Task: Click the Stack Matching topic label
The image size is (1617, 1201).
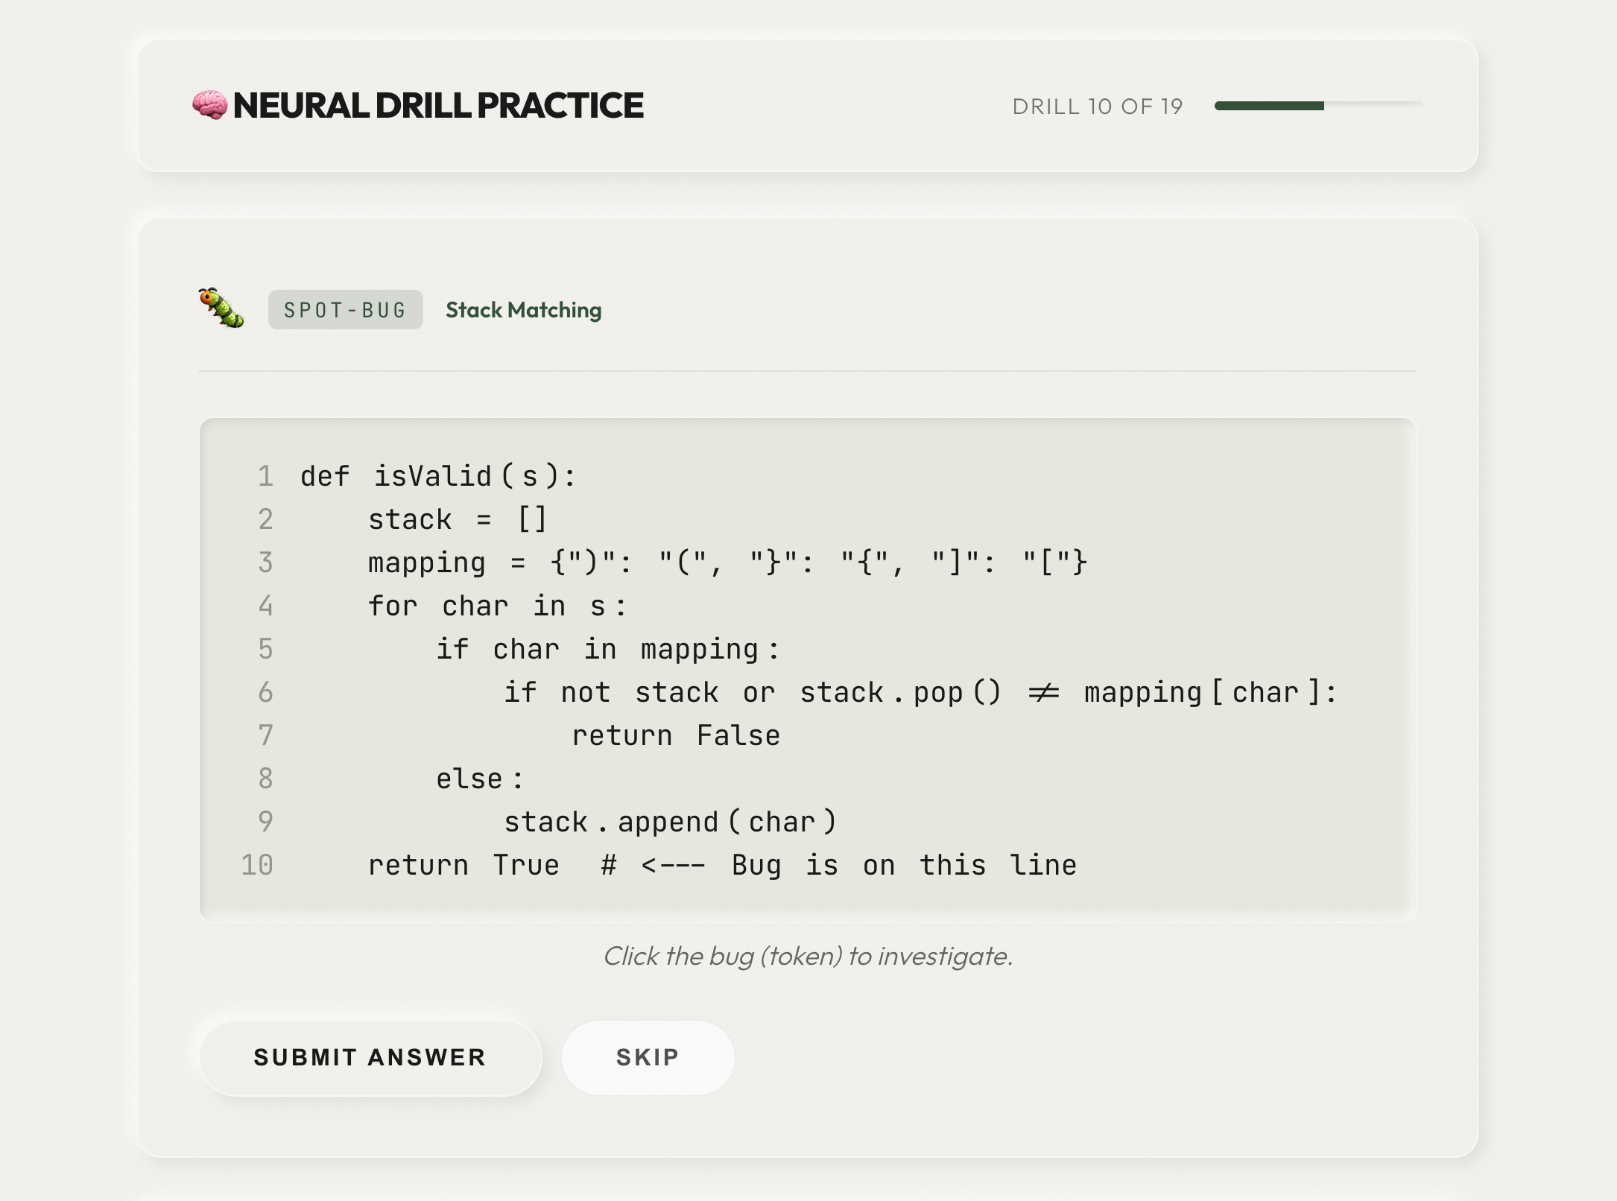Action: [523, 310]
